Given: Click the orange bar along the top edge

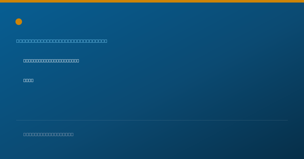Looking at the screenshot, I should 152,1.
